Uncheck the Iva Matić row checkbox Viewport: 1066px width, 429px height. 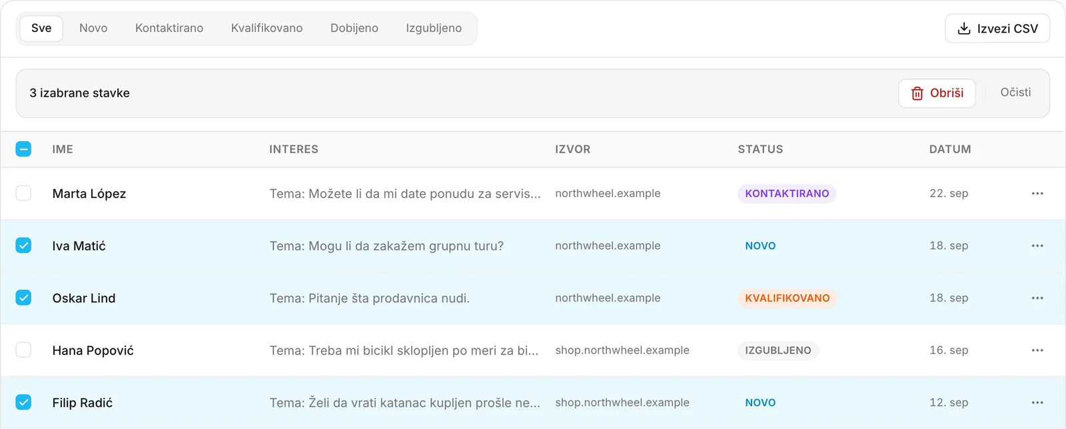tap(23, 246)
